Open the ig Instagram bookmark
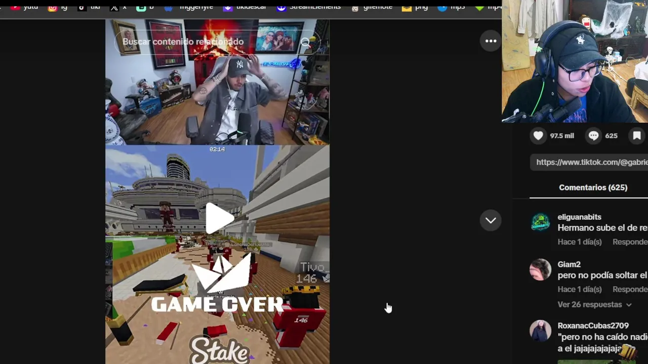 coord(57,7)
